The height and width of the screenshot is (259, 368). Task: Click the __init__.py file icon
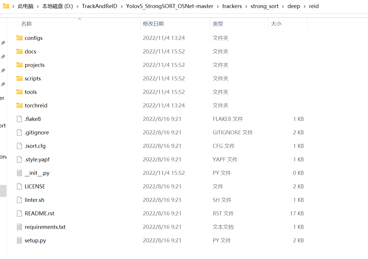click(20, 173)
